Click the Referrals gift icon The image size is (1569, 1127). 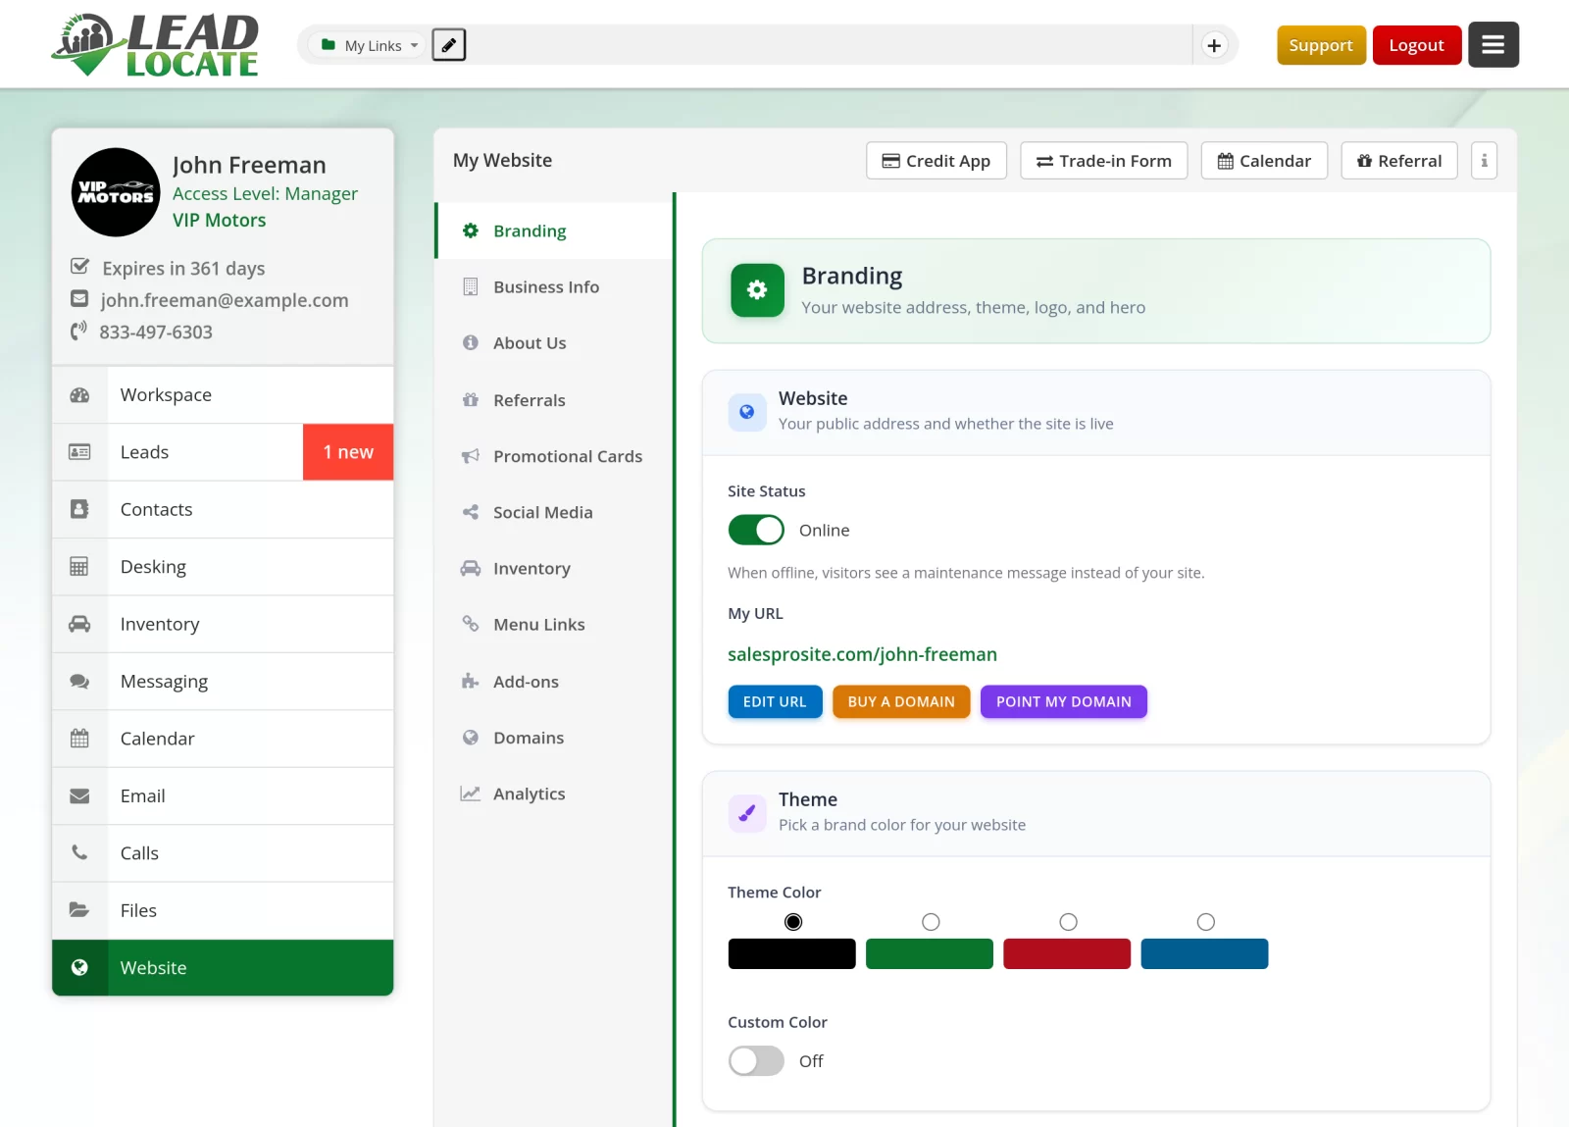click(471, 399)
